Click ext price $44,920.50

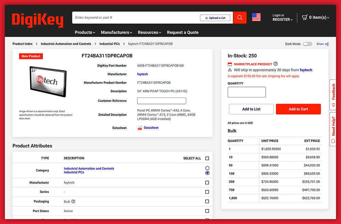pos(312,165)
